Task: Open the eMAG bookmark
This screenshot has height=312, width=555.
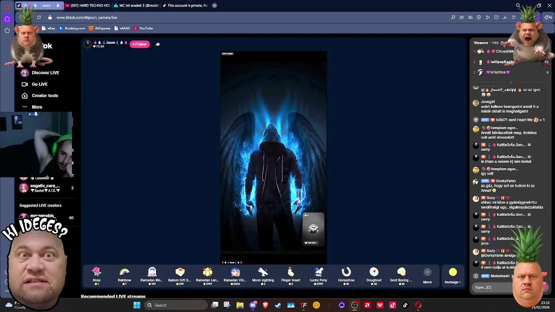Action: (122, 28)
